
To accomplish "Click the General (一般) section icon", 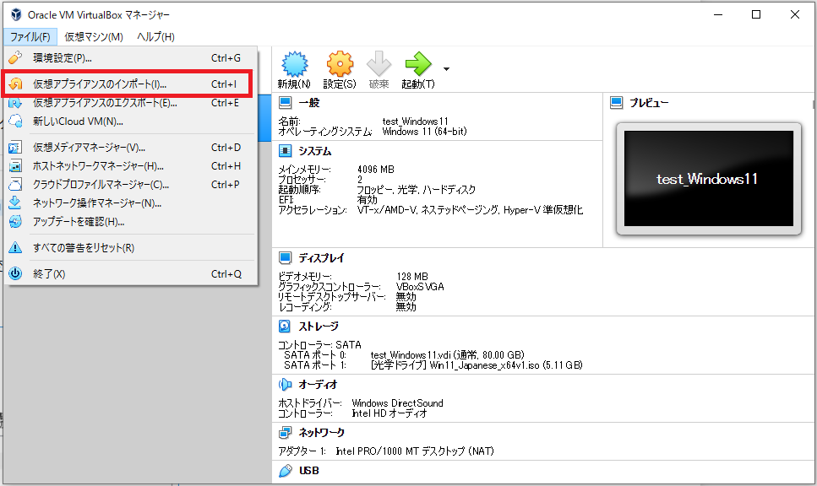I will pos(285,102).
